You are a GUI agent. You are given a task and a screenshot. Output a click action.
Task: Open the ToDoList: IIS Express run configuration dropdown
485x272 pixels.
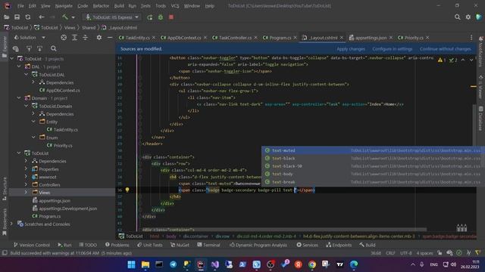click(x=112, y=17)
